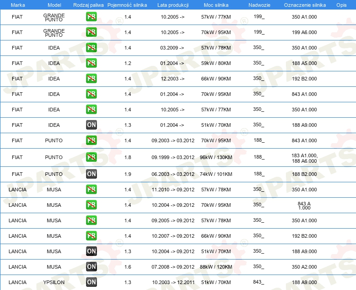Select body code 843_

259,282
